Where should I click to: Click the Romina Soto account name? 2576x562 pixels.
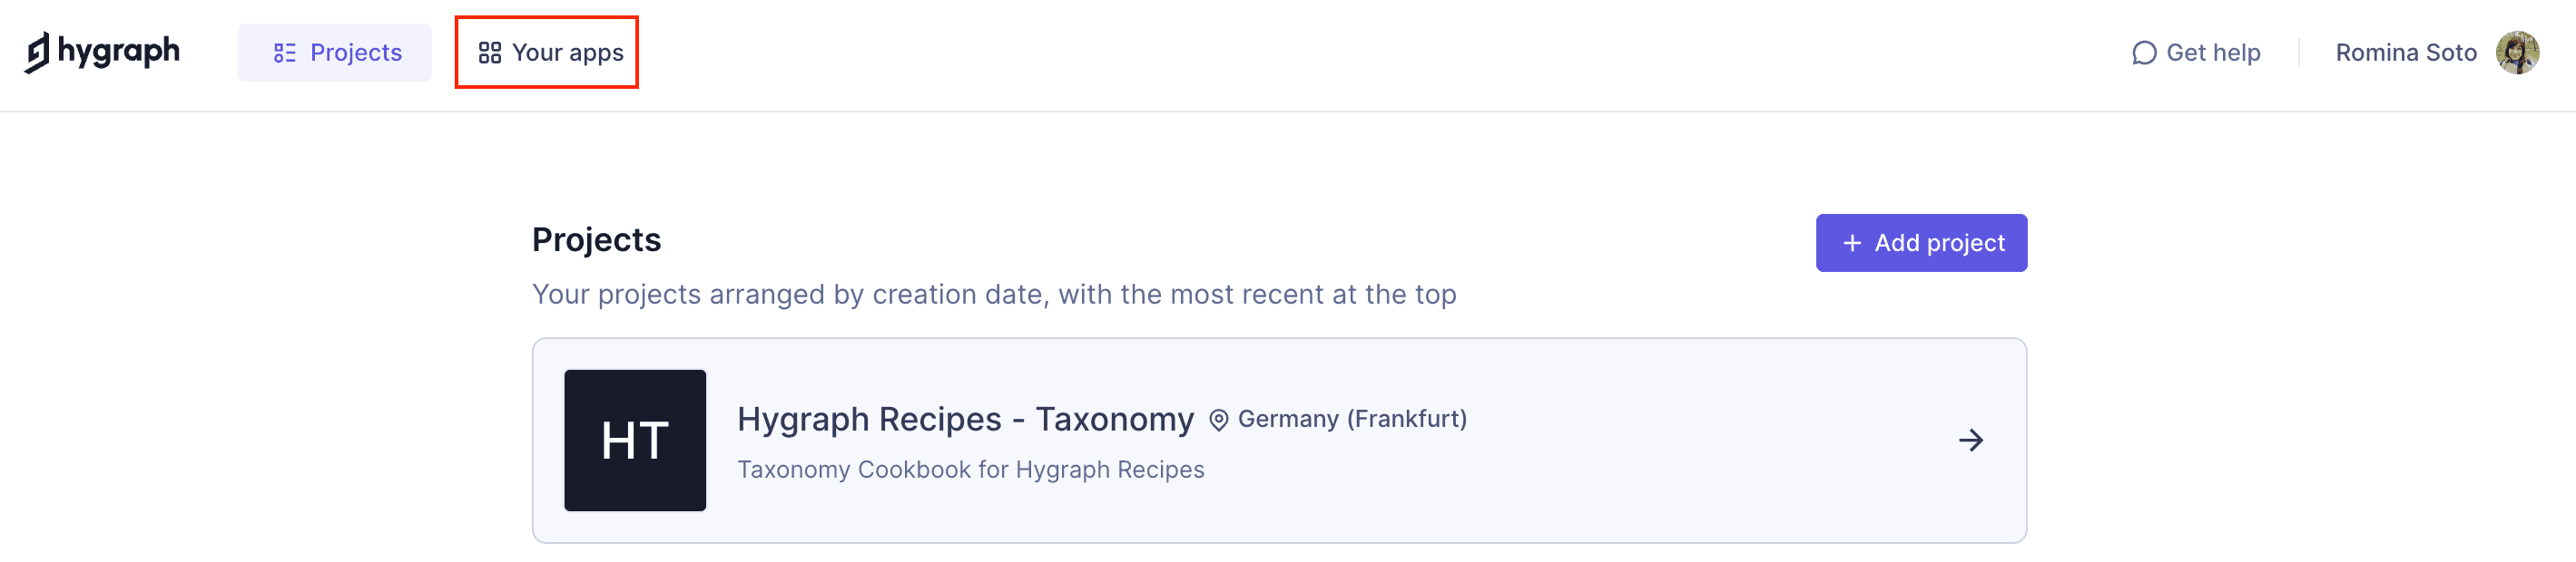(x=2404, y=52)
